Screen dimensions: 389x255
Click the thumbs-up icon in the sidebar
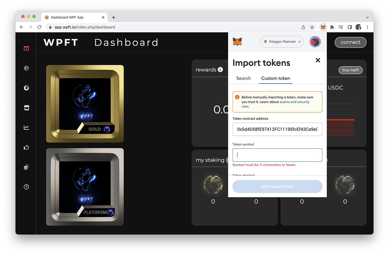coord(26,147)
